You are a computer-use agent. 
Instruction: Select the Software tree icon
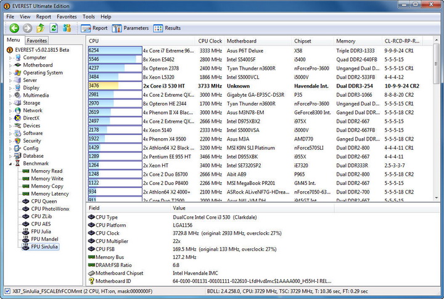click(x=18, y=133)
